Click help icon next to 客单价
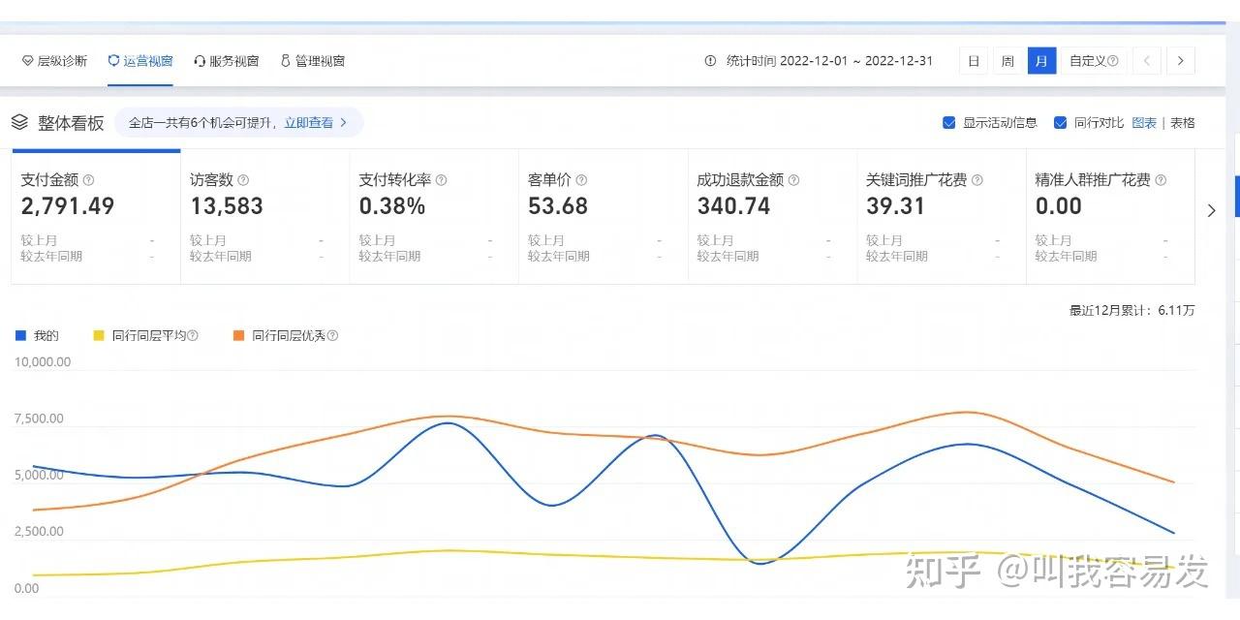The width and height of the screenshot is (1240, 620). click(581, 180)
